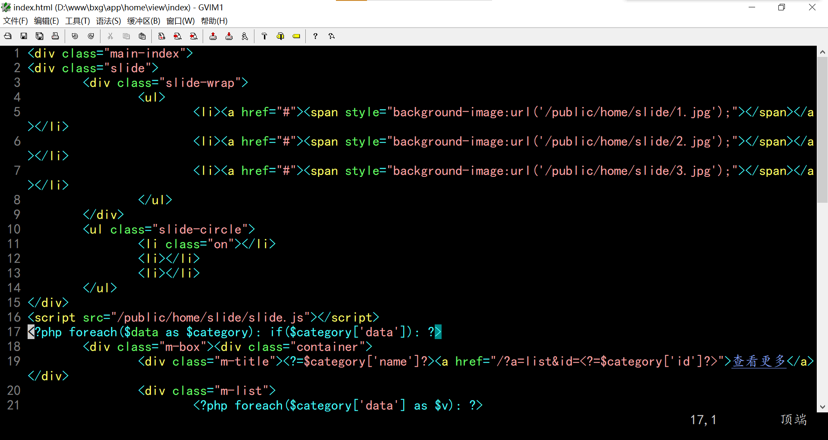This screenshot has height=440, width=828.
Task: Click the scrollbar down arrow
Action: [x=822, y=407]
